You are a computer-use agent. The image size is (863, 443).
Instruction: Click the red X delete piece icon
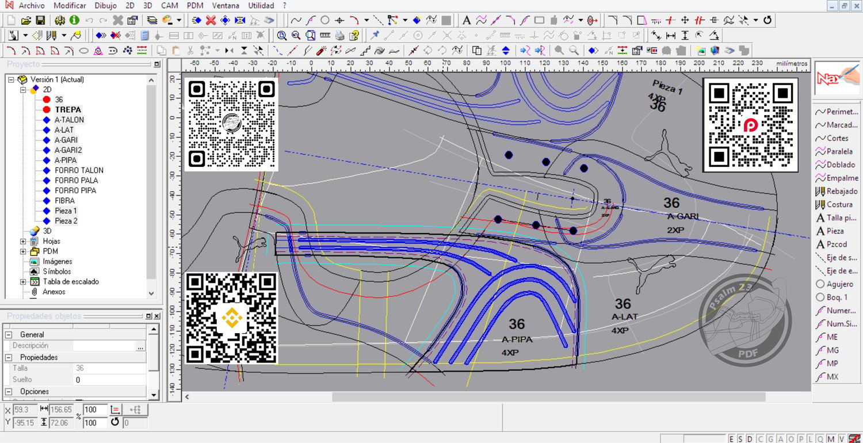(x=211, y=20)
